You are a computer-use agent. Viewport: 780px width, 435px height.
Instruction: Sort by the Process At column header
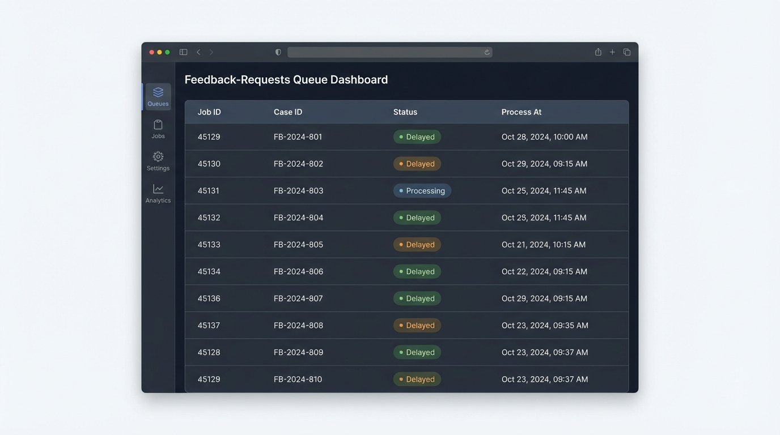[x=521, y=112]
